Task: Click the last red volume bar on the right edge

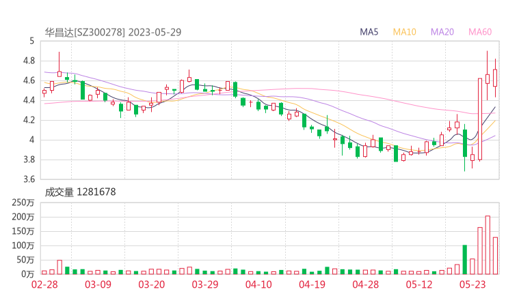Action: point(495,256)
